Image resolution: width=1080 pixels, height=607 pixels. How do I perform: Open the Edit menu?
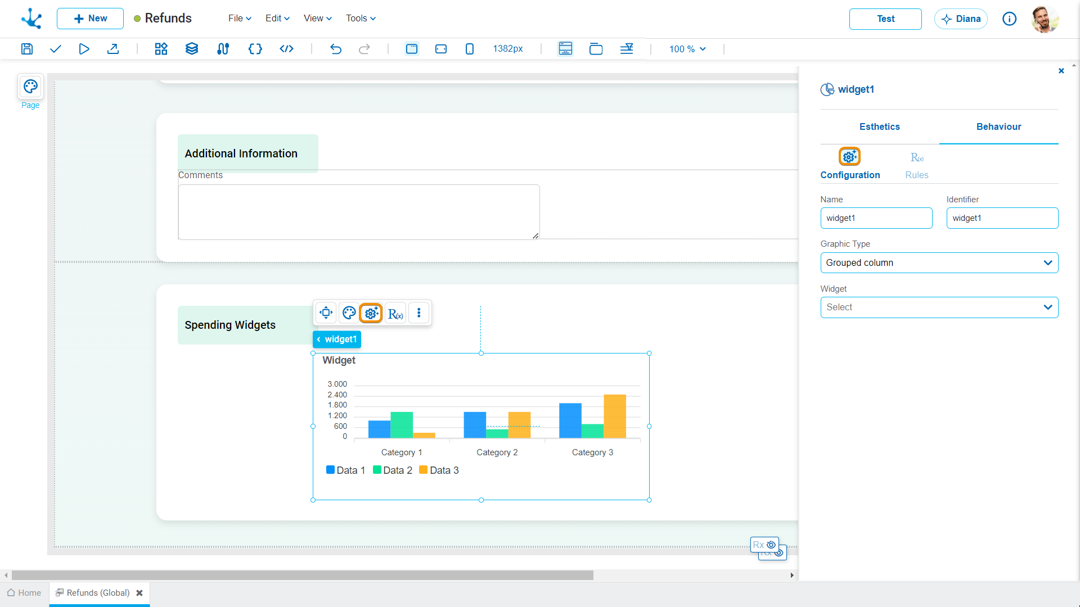pos(277,18)
